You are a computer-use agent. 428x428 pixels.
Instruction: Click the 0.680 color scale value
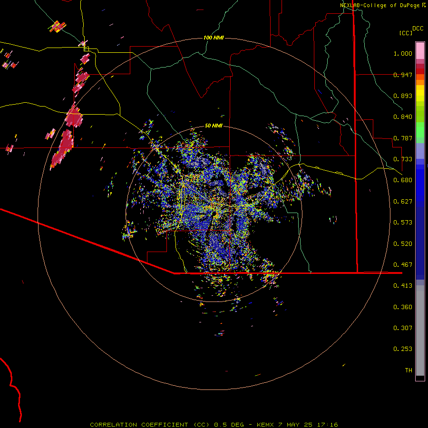403,180
